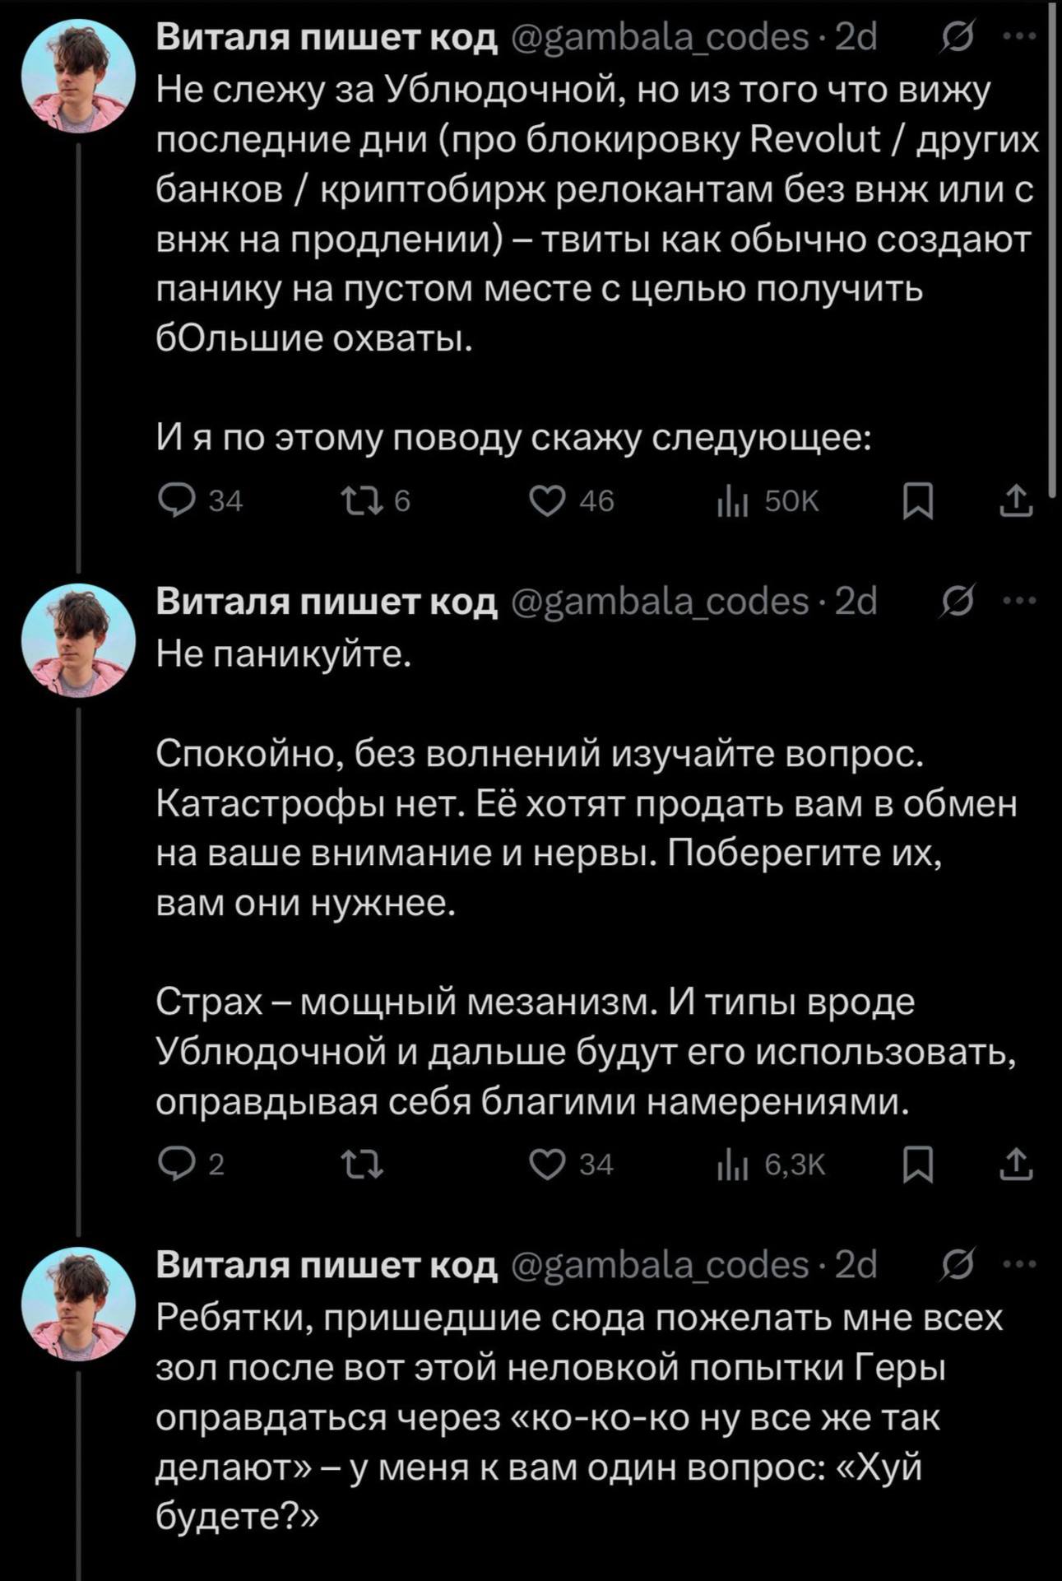Open more options menu on second tweet

click(x=1020, y=602)
